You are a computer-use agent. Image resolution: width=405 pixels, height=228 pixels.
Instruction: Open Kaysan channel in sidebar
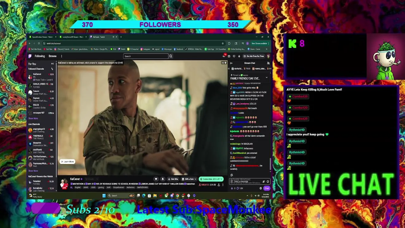41,99
